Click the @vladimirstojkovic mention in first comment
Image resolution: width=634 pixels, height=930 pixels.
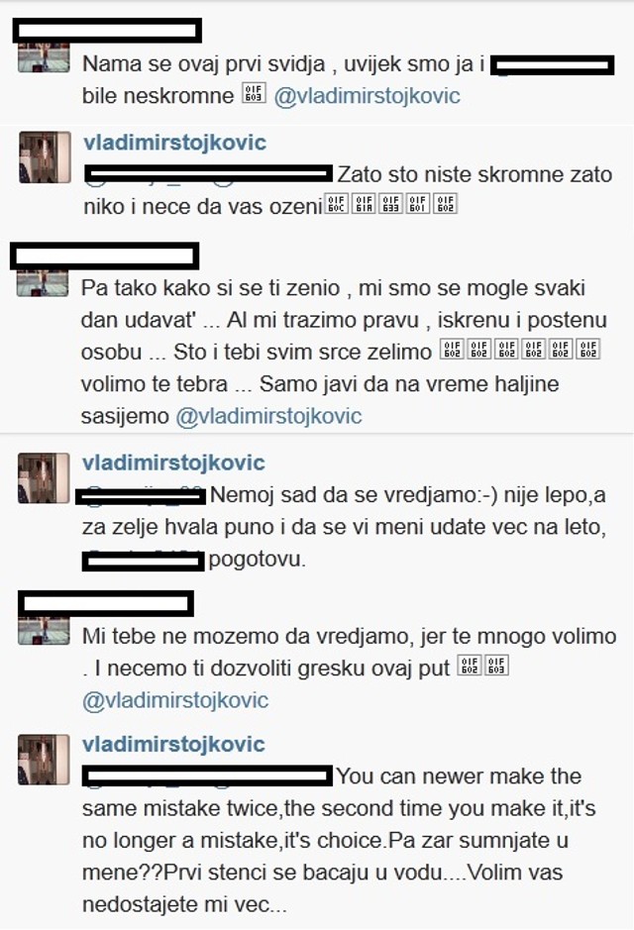click(367, 96)
